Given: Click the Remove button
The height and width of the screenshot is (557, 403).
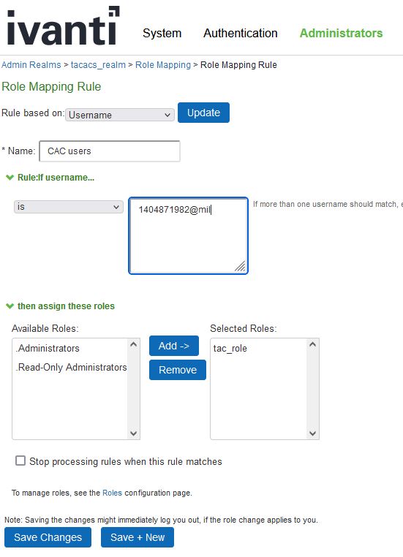Looking at the screenshot, I should 178,370.
